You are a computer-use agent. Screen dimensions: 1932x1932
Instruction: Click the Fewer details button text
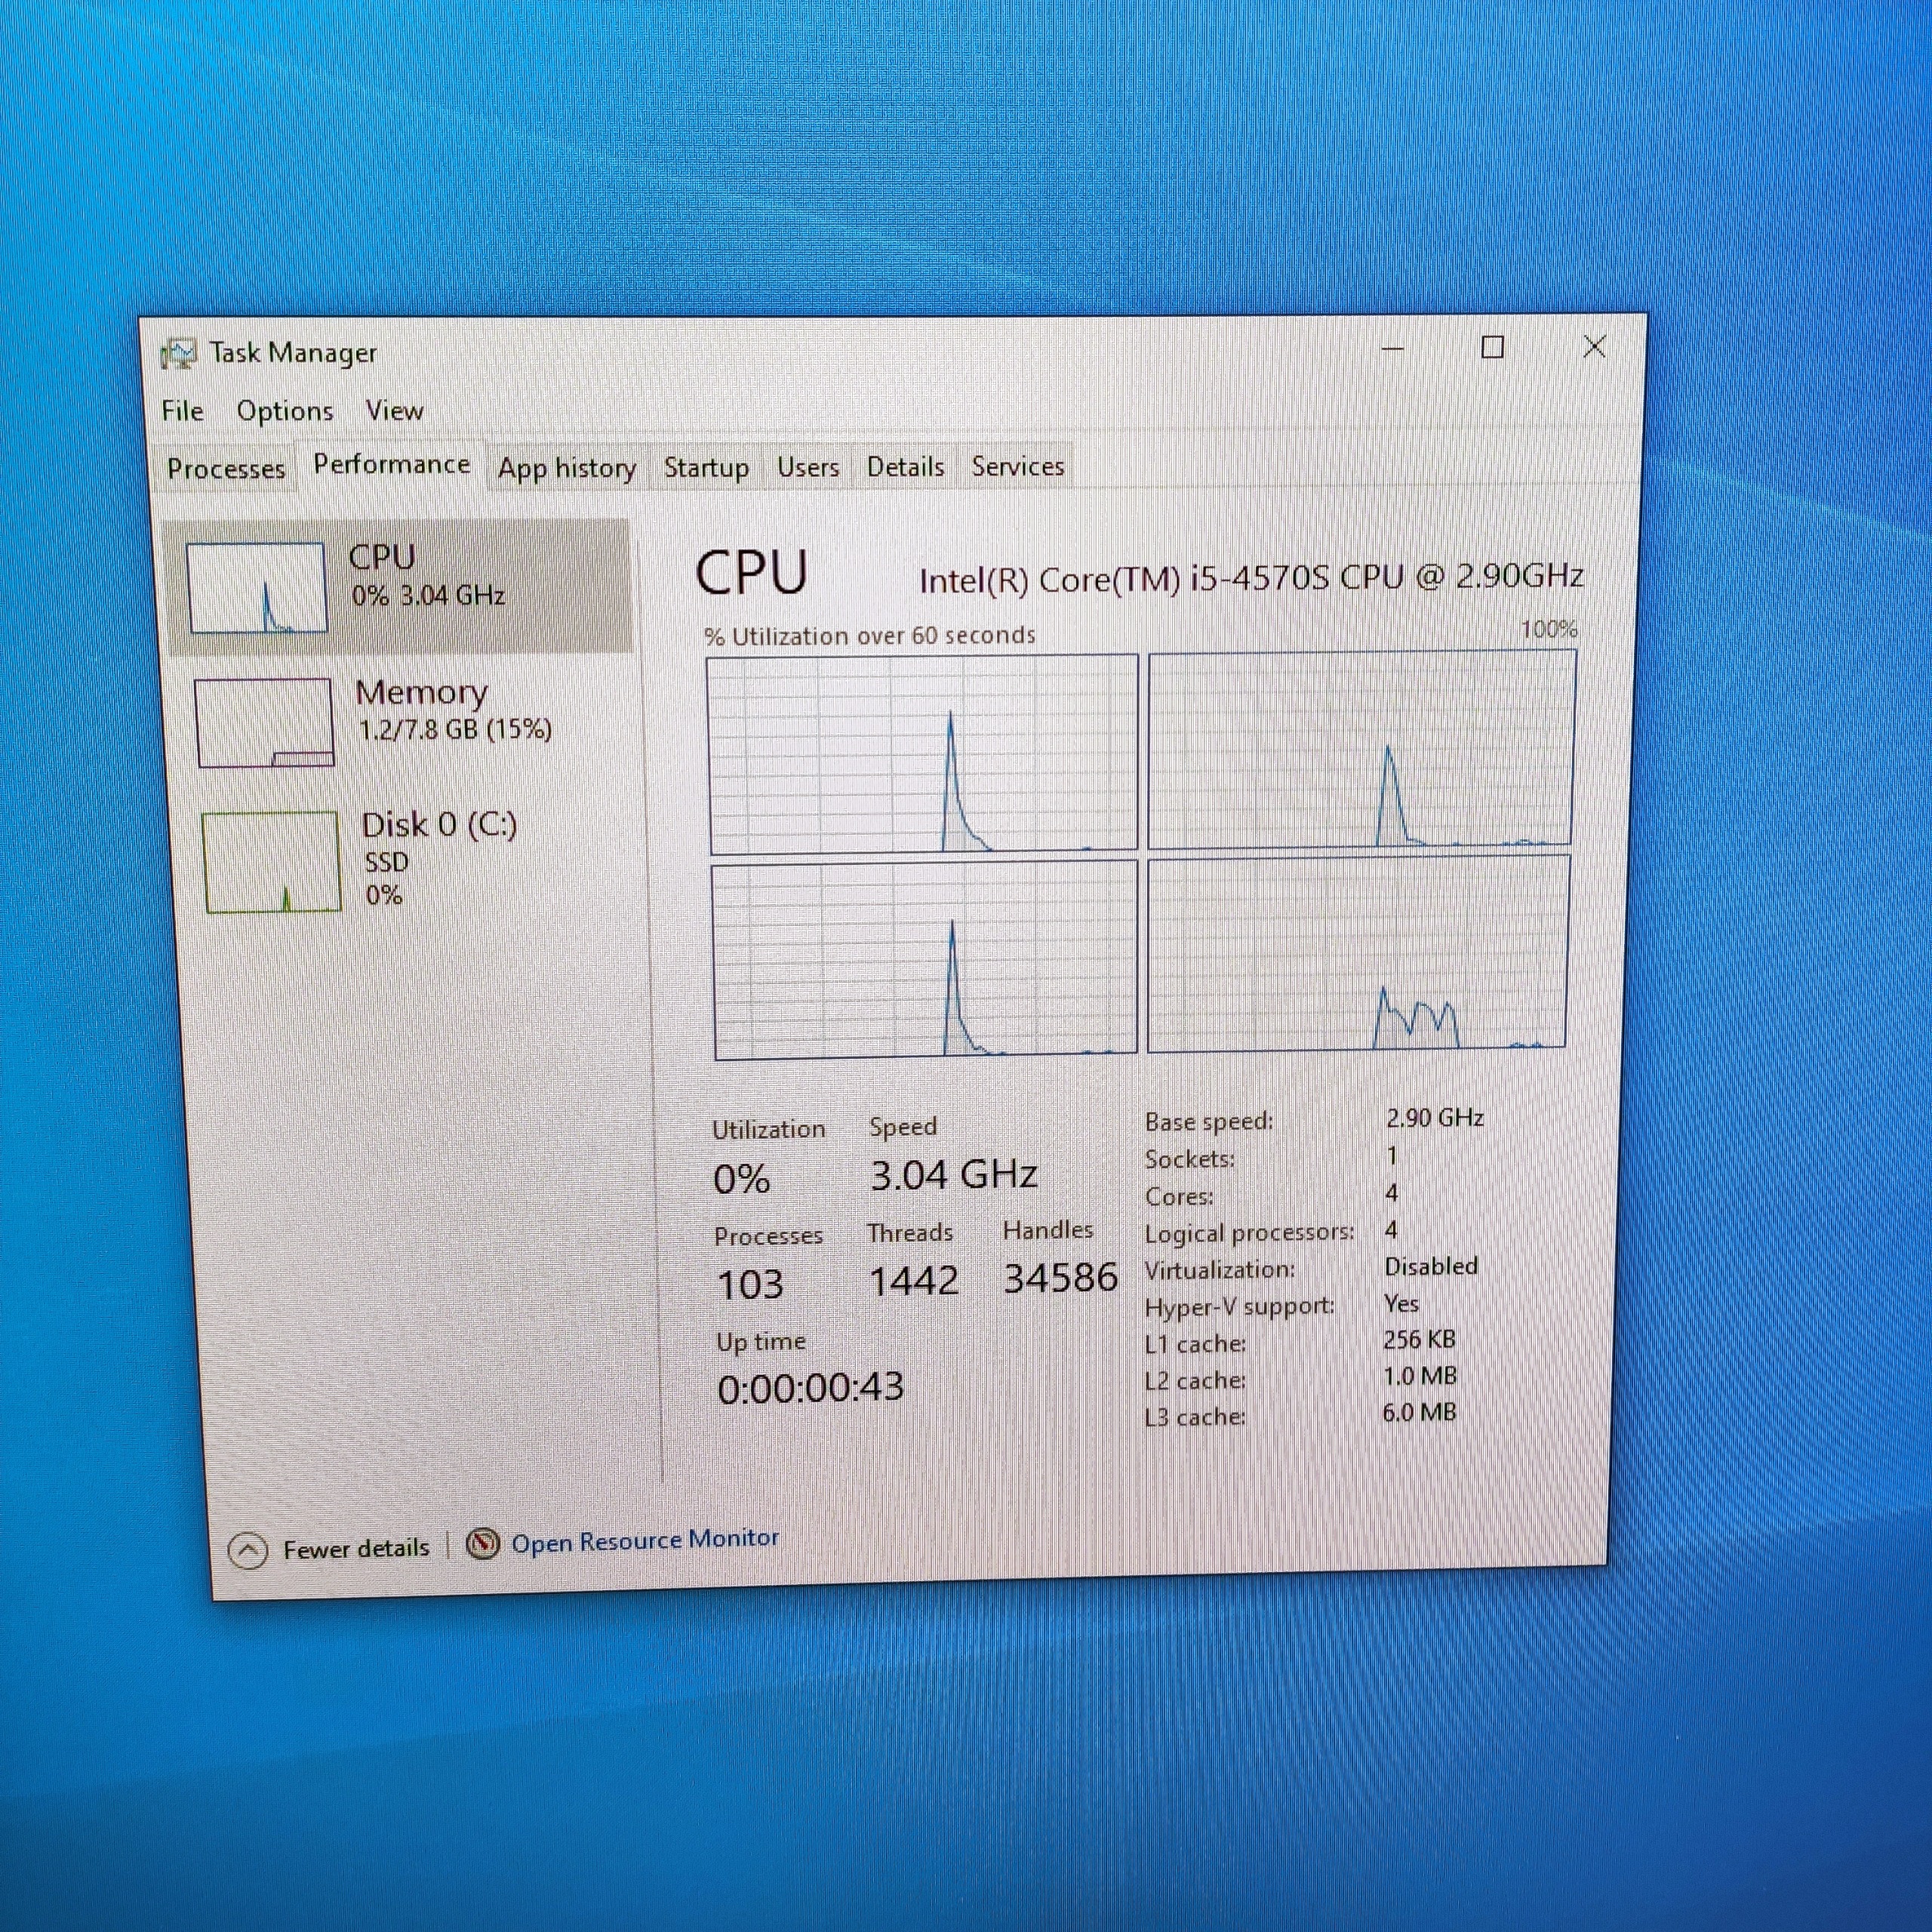(x=356, y=1548)
